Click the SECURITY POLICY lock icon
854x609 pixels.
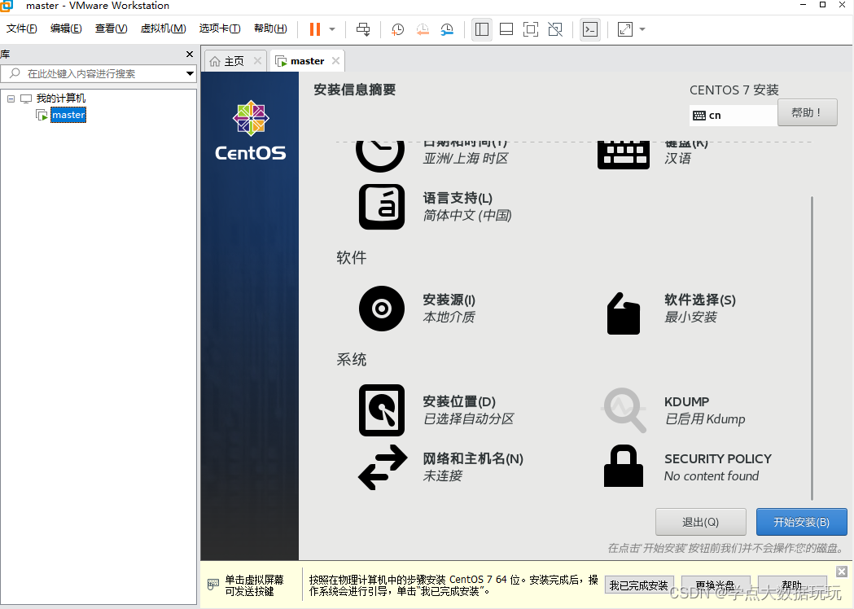pos(624,466)
